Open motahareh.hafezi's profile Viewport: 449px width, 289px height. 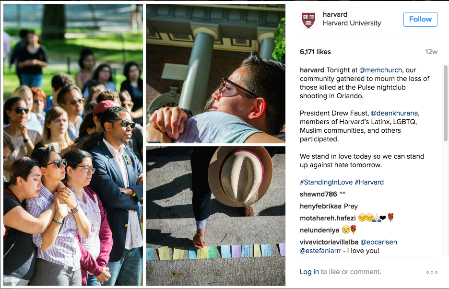[328, 219]
